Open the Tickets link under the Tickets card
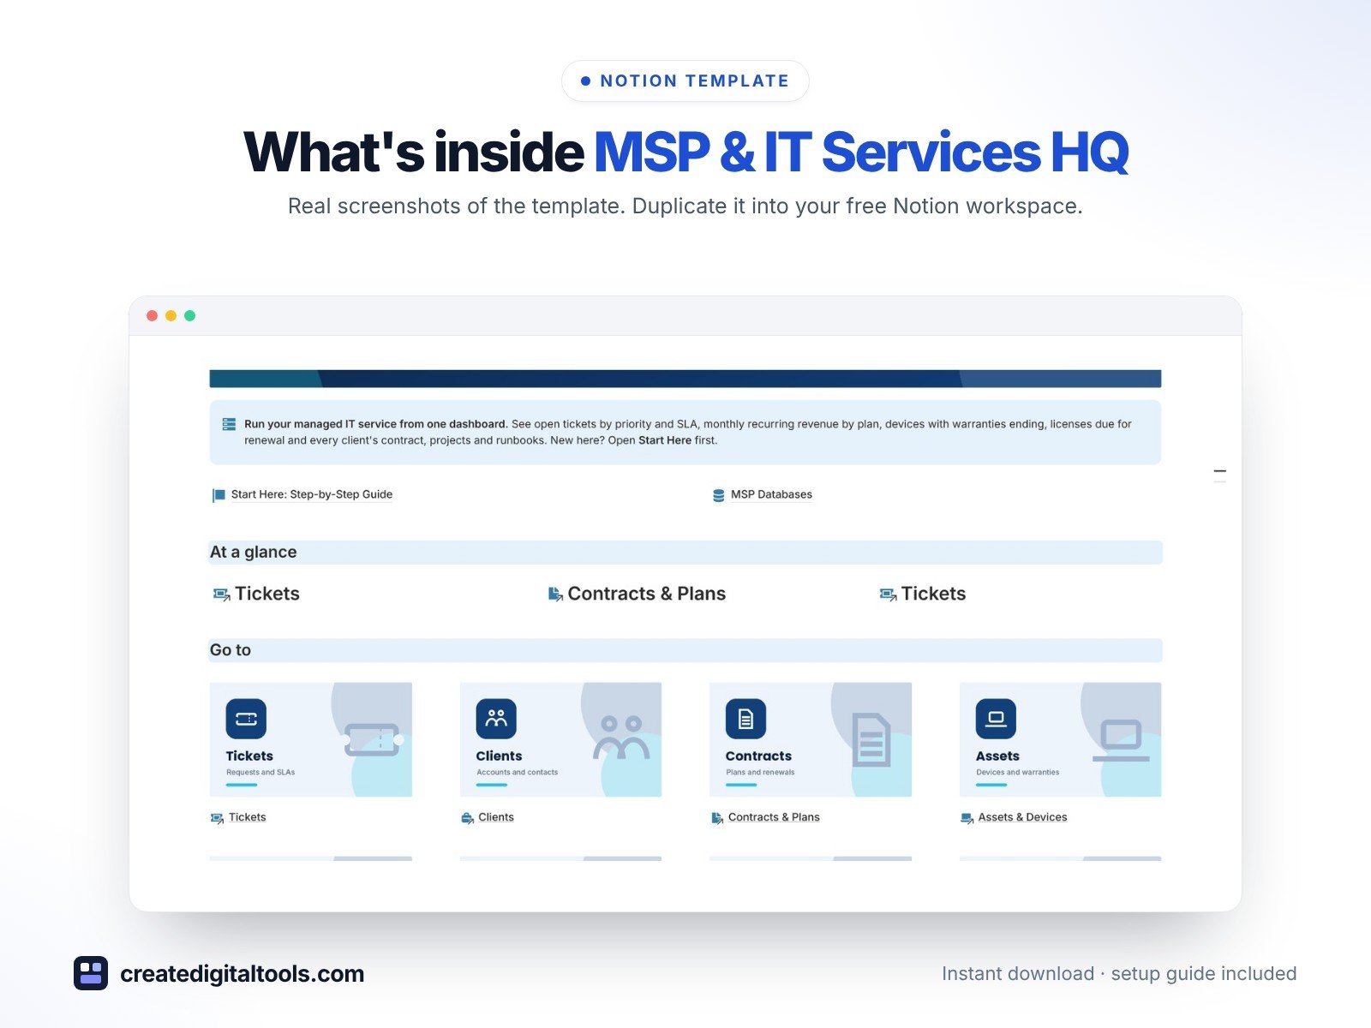The image size is (1371, 1028). 248,817
